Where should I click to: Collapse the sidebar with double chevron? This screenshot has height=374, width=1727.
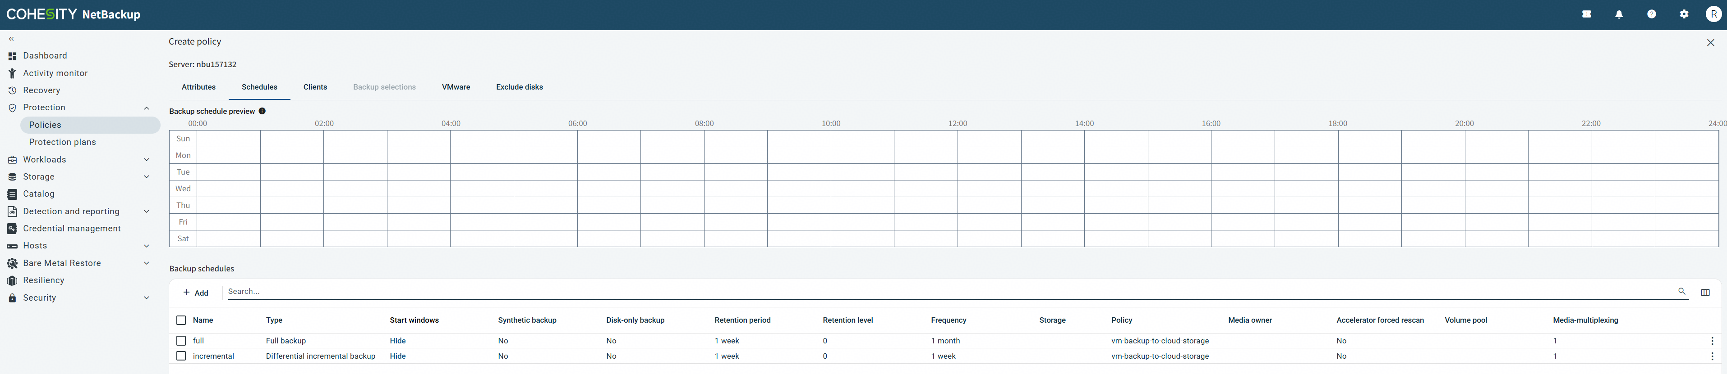pyautogui.click(x=11, y=39)
